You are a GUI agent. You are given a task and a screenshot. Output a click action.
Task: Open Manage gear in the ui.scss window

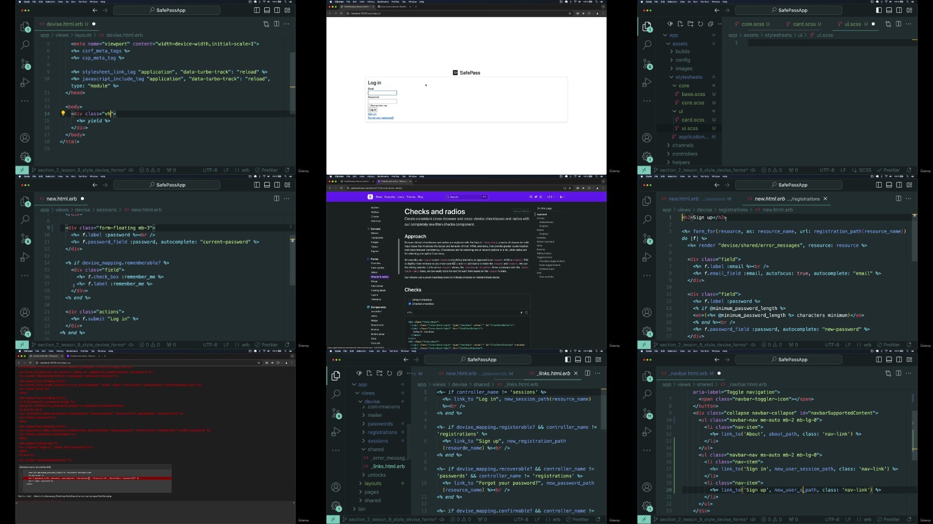pyautogui.click(x=647, y=157)
